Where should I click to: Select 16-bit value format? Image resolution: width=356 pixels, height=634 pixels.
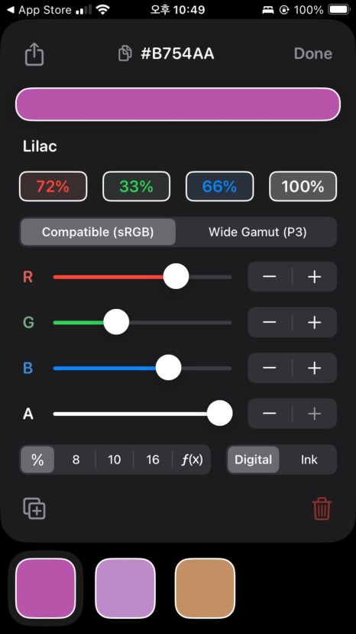pos(153,460)
